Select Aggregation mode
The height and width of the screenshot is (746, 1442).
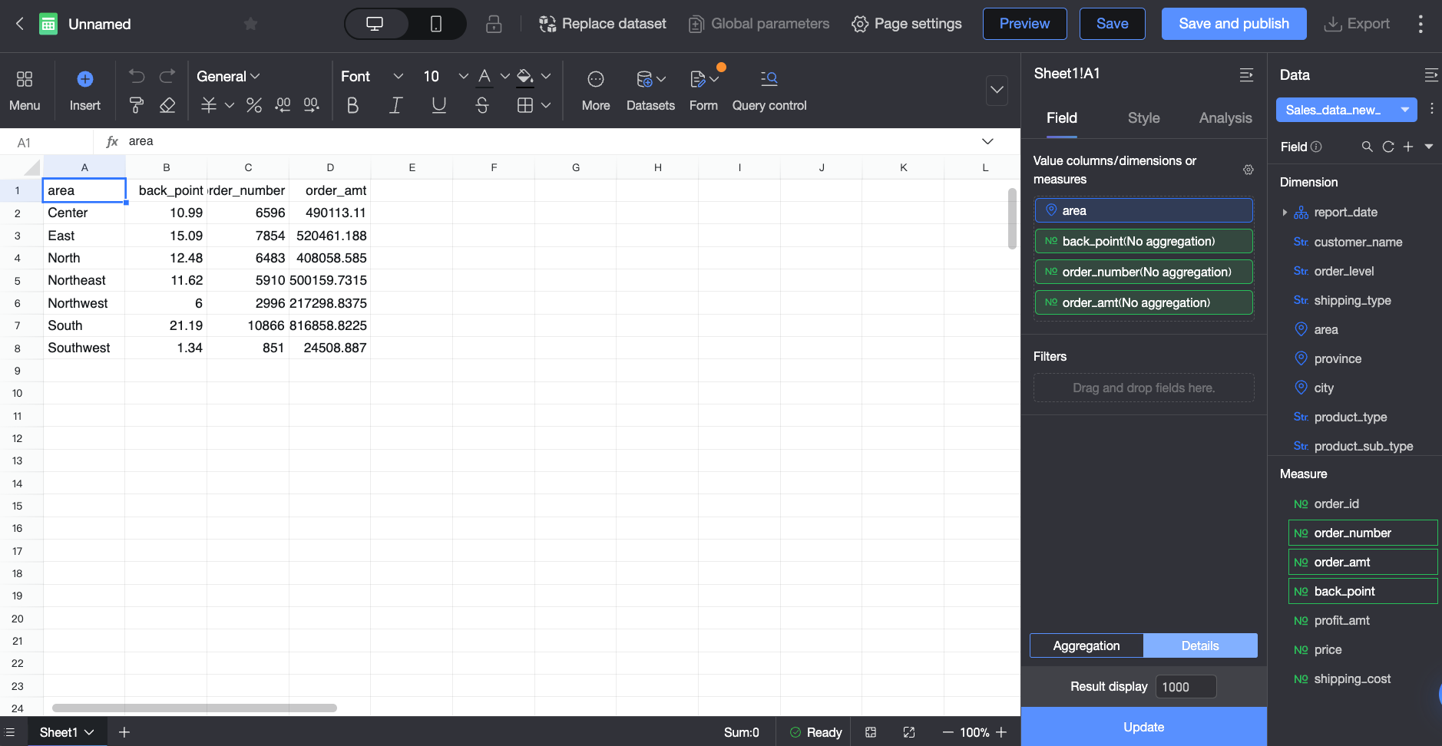pos(1086,645)
